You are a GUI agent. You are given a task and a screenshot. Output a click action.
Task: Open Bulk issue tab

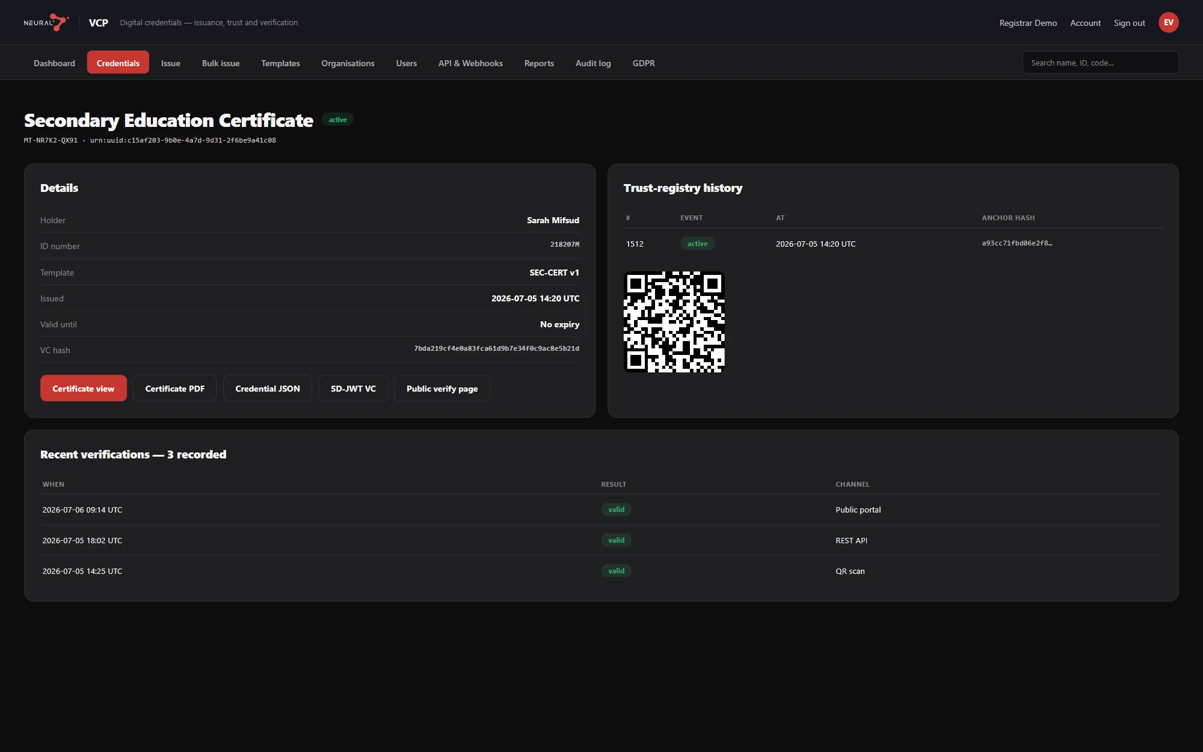[x=221, y=63]
